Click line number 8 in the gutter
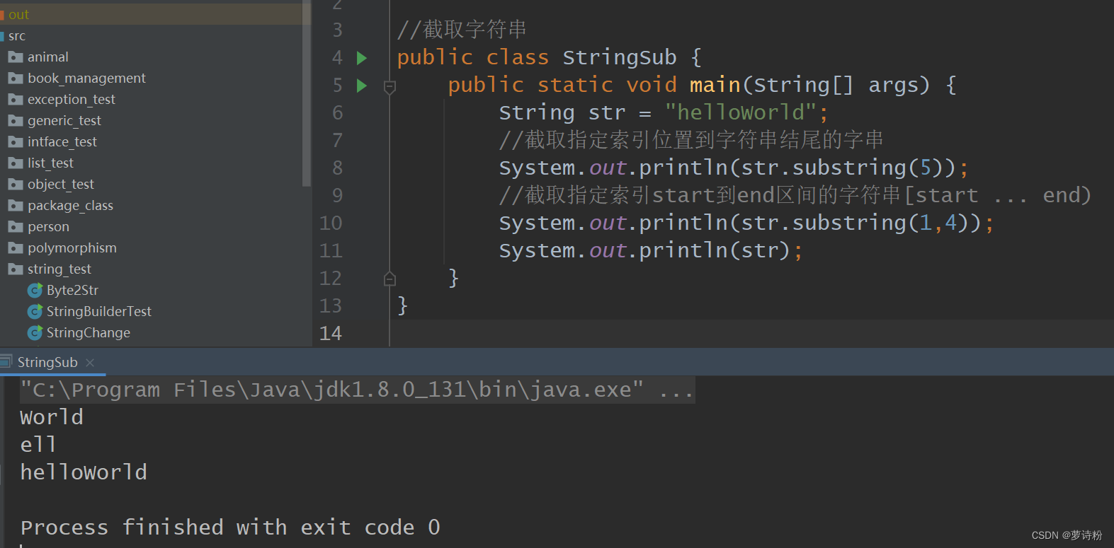 tap(337, 168)
